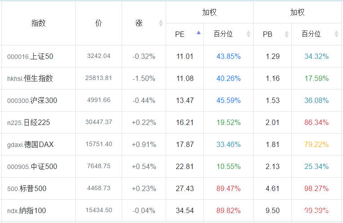Click the PB value 4.61
The width and height of the screenshot is (343, 223).
(273, 189)
